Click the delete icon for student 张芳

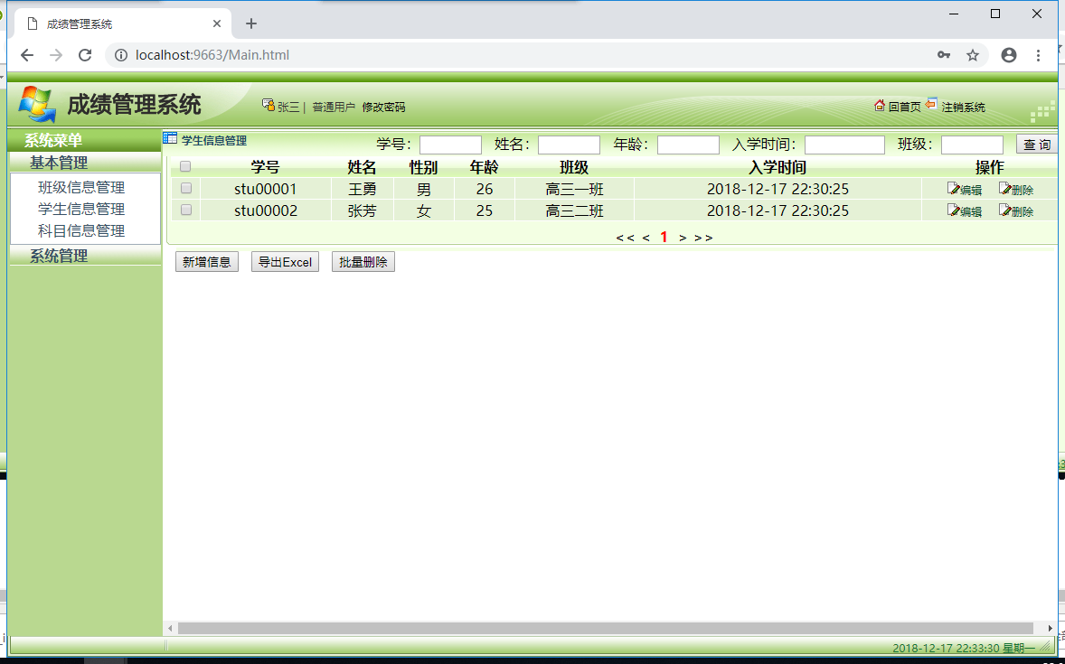pos(1004,210)
